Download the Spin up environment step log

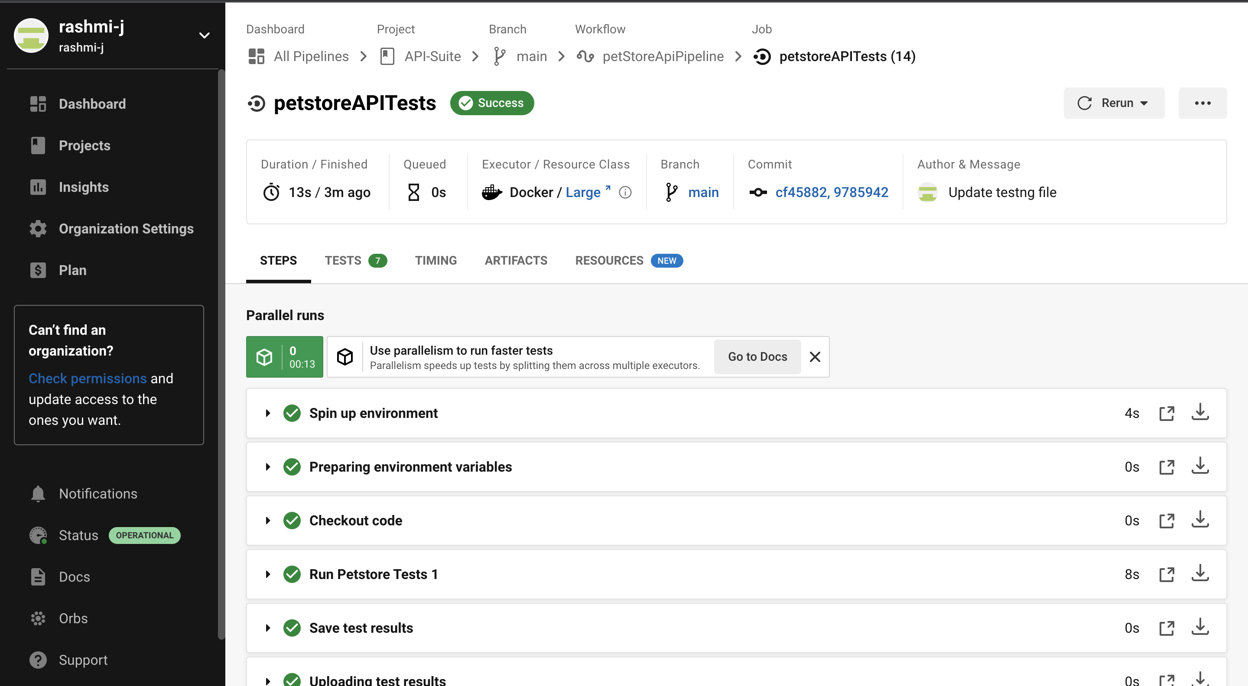[x=1200, y=413]
